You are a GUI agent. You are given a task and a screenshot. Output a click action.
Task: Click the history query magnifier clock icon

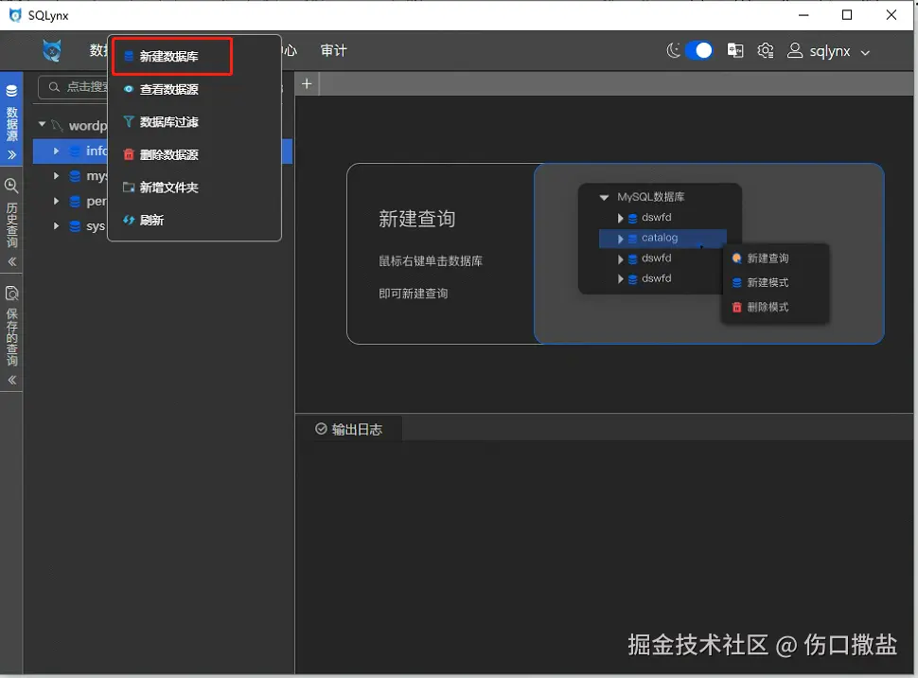[x=11, y=187]
